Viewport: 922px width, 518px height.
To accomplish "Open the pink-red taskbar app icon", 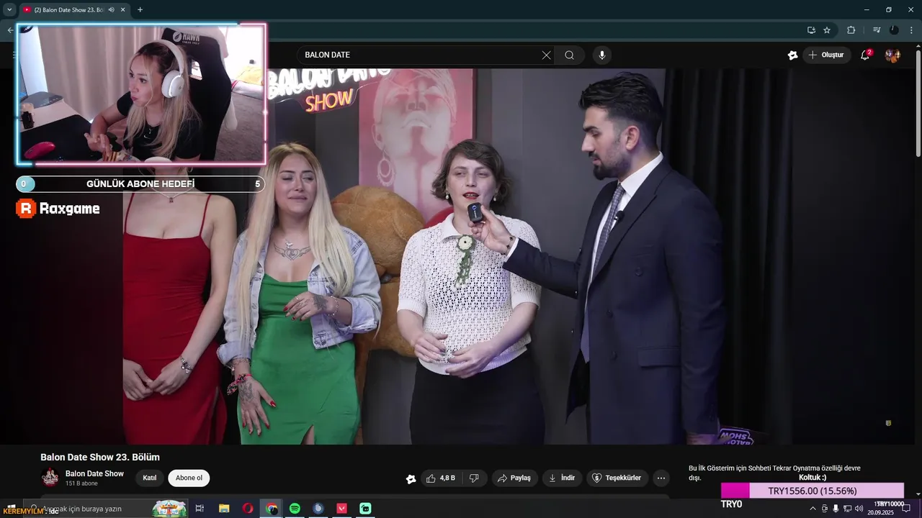I will (x=342, y=509).
